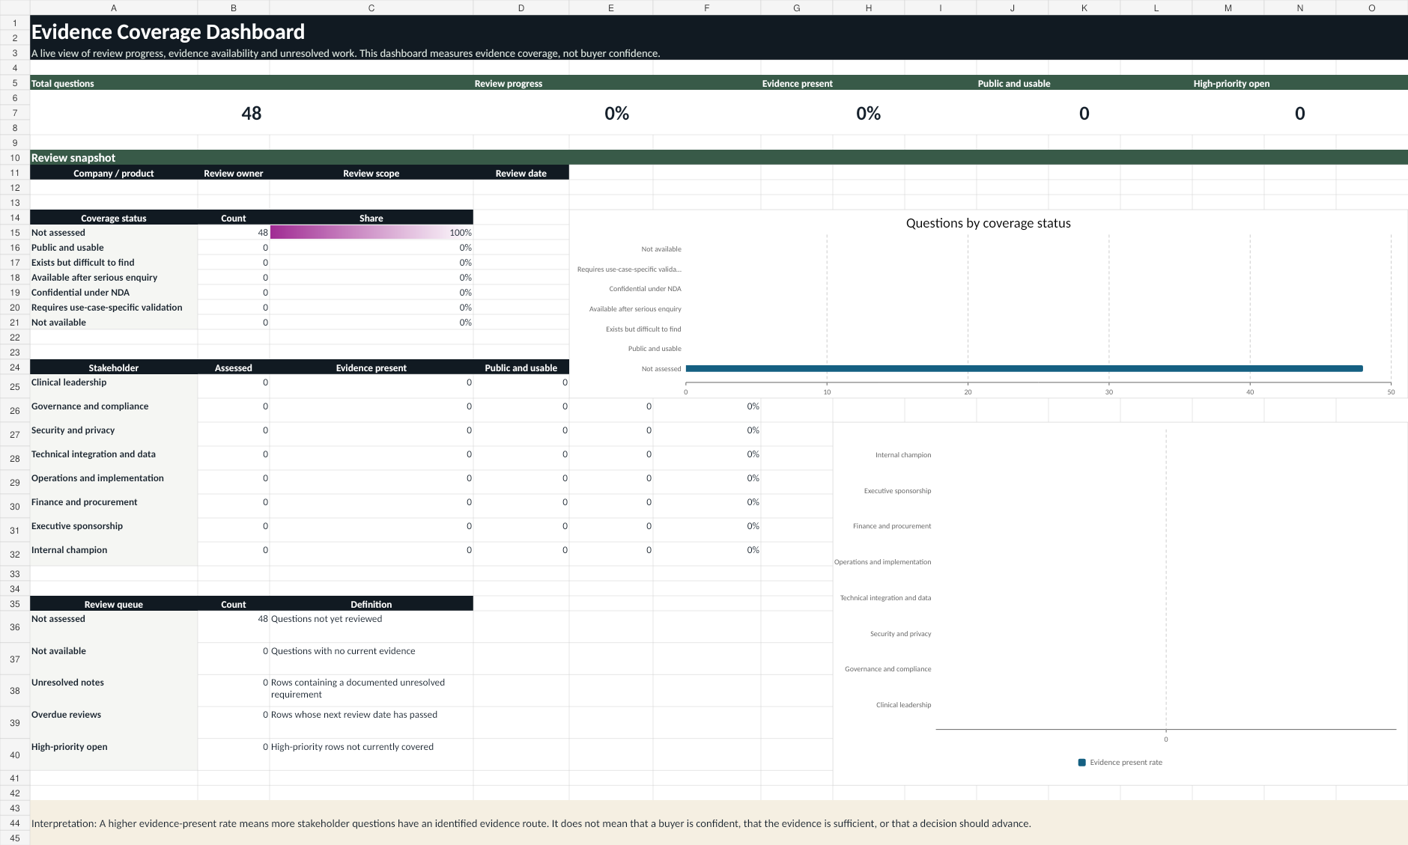Select the "Company / product" header cell
The height and width of the screenshot is (845, 1408).
click(114, 173)
